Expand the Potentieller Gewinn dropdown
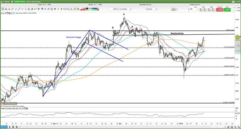This screenshot has width=241, height=129. 153,5
